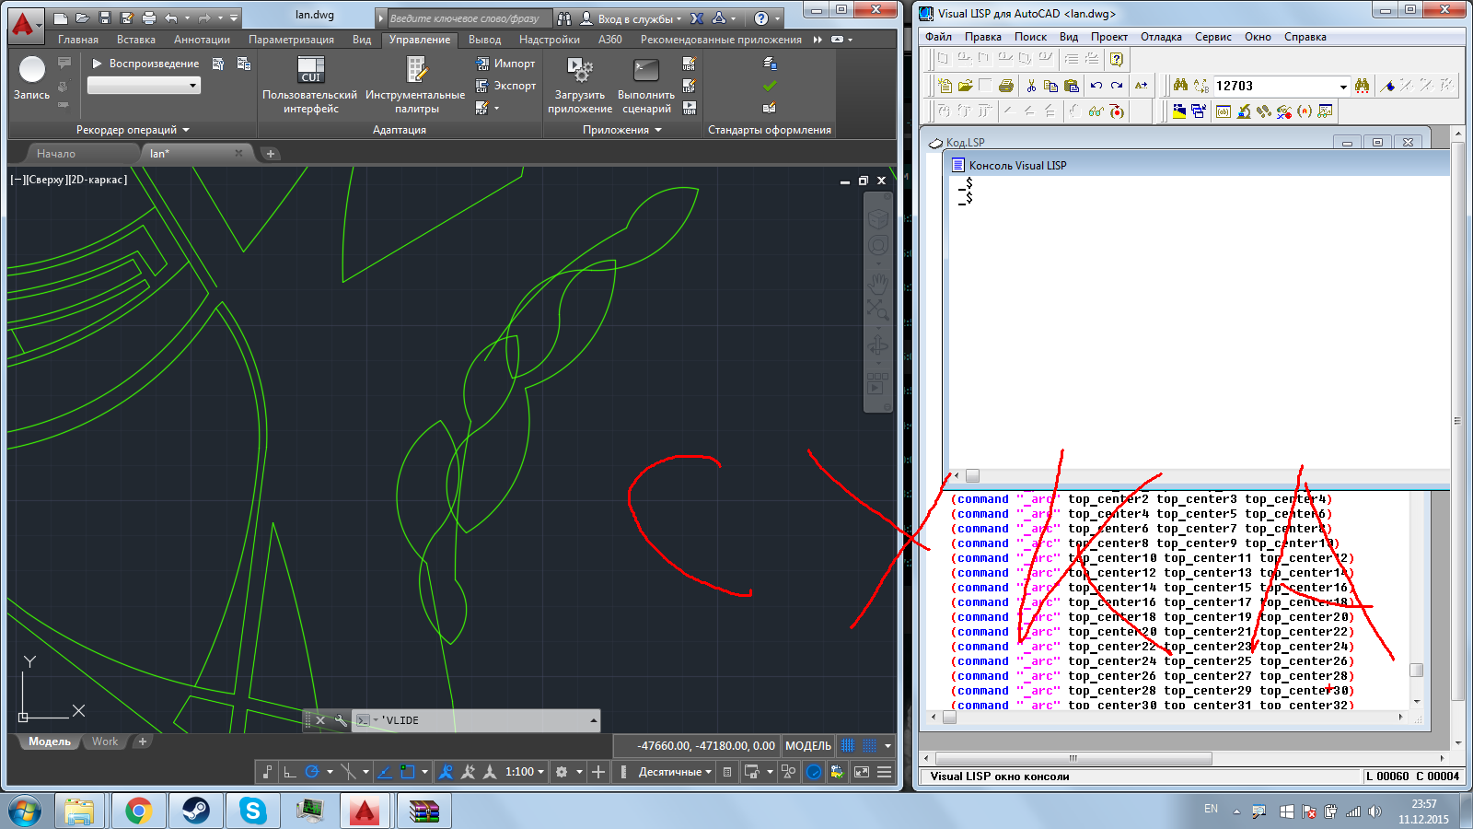Open the Autodesk Exchange X icon
The width and height of the screenshot is (1473, 829).
(x=697, y=18)
